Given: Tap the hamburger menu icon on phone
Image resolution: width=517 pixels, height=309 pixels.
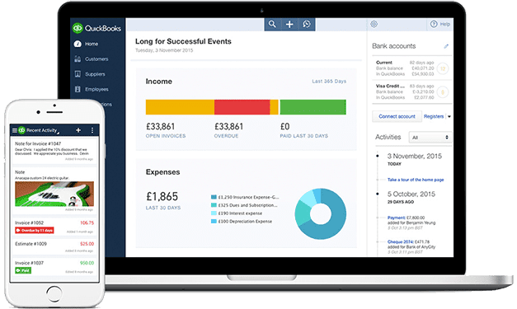Looking at the screenshot, I should (x=15, y=130).
